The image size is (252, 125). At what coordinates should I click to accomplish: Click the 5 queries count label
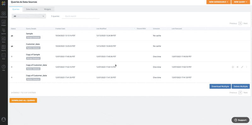[55, 16]
